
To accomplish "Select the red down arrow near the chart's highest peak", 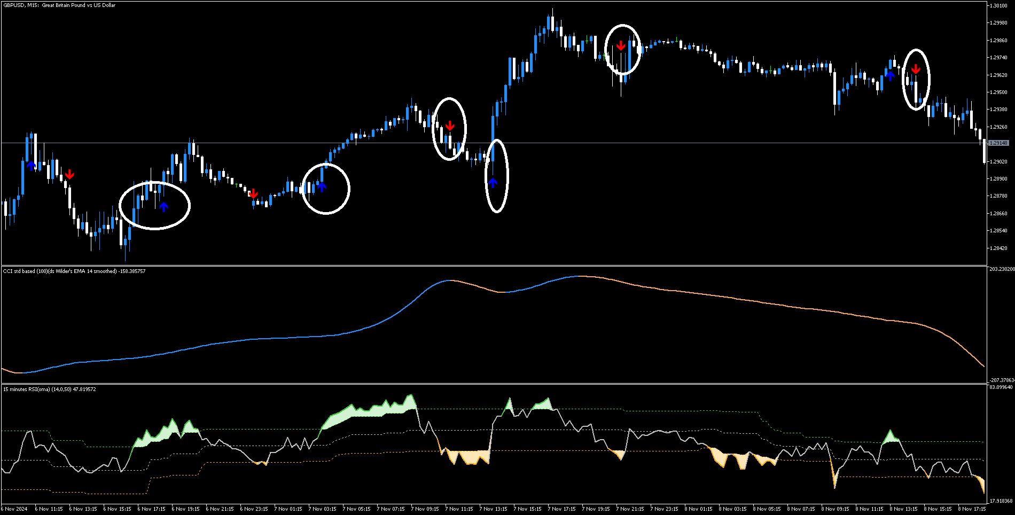I will tap(620, 45).
